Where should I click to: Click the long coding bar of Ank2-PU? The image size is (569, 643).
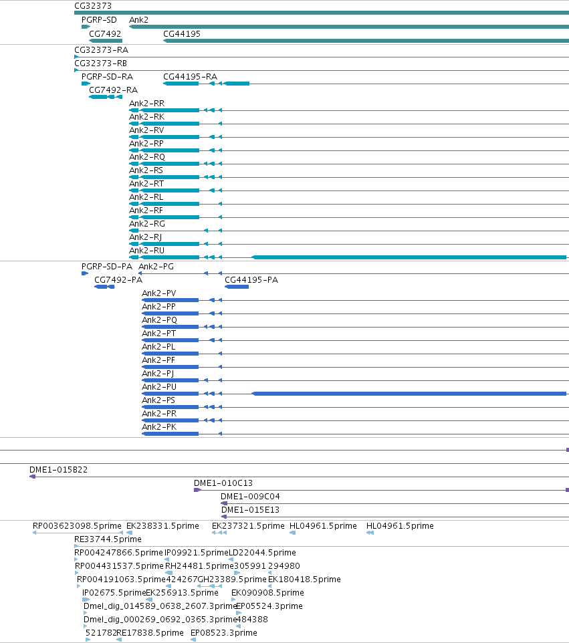(x=409, y=394)
